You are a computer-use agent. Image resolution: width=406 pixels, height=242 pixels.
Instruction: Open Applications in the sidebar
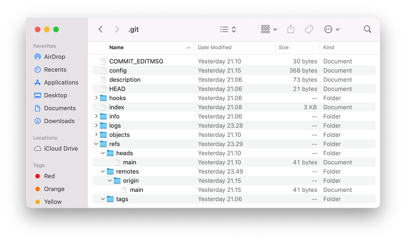(56, 83)
